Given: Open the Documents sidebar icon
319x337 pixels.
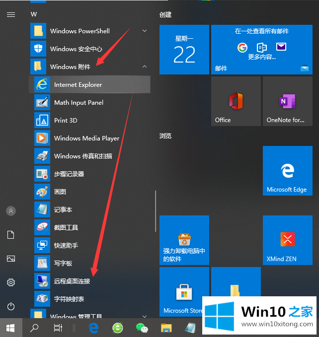Looking at the screenshot, I should click(x=11, y=235).
